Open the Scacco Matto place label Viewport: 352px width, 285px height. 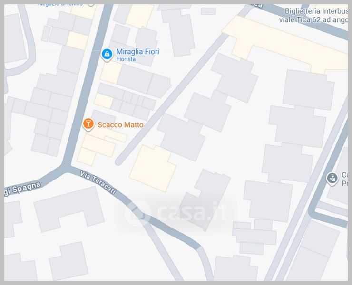pyautogui.click(x=120, y=124)
